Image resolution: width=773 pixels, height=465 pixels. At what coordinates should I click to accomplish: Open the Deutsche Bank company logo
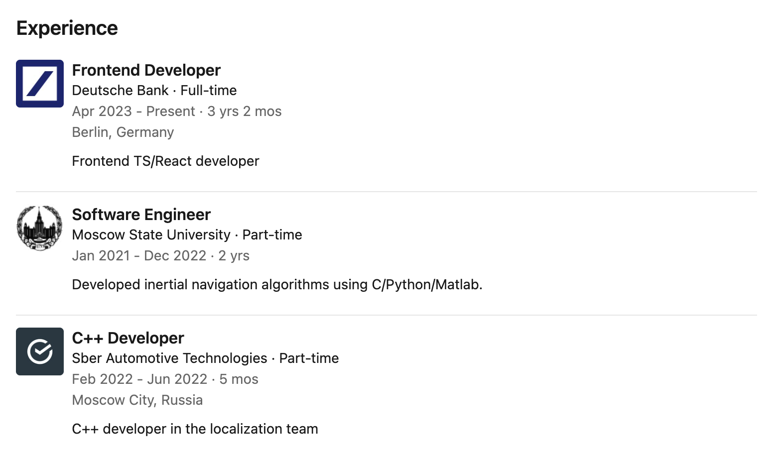(40, 84)
